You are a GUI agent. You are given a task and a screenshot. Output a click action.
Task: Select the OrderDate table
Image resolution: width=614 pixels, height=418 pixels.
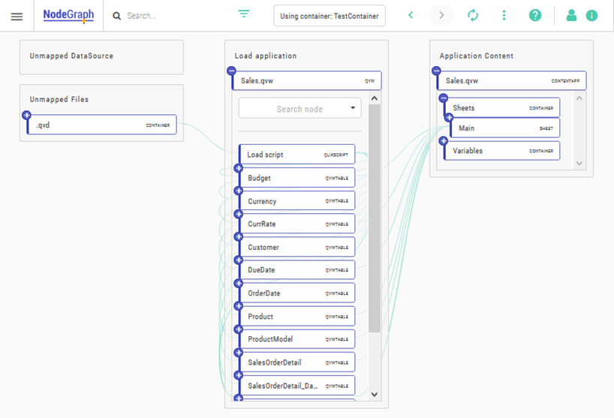297,293
